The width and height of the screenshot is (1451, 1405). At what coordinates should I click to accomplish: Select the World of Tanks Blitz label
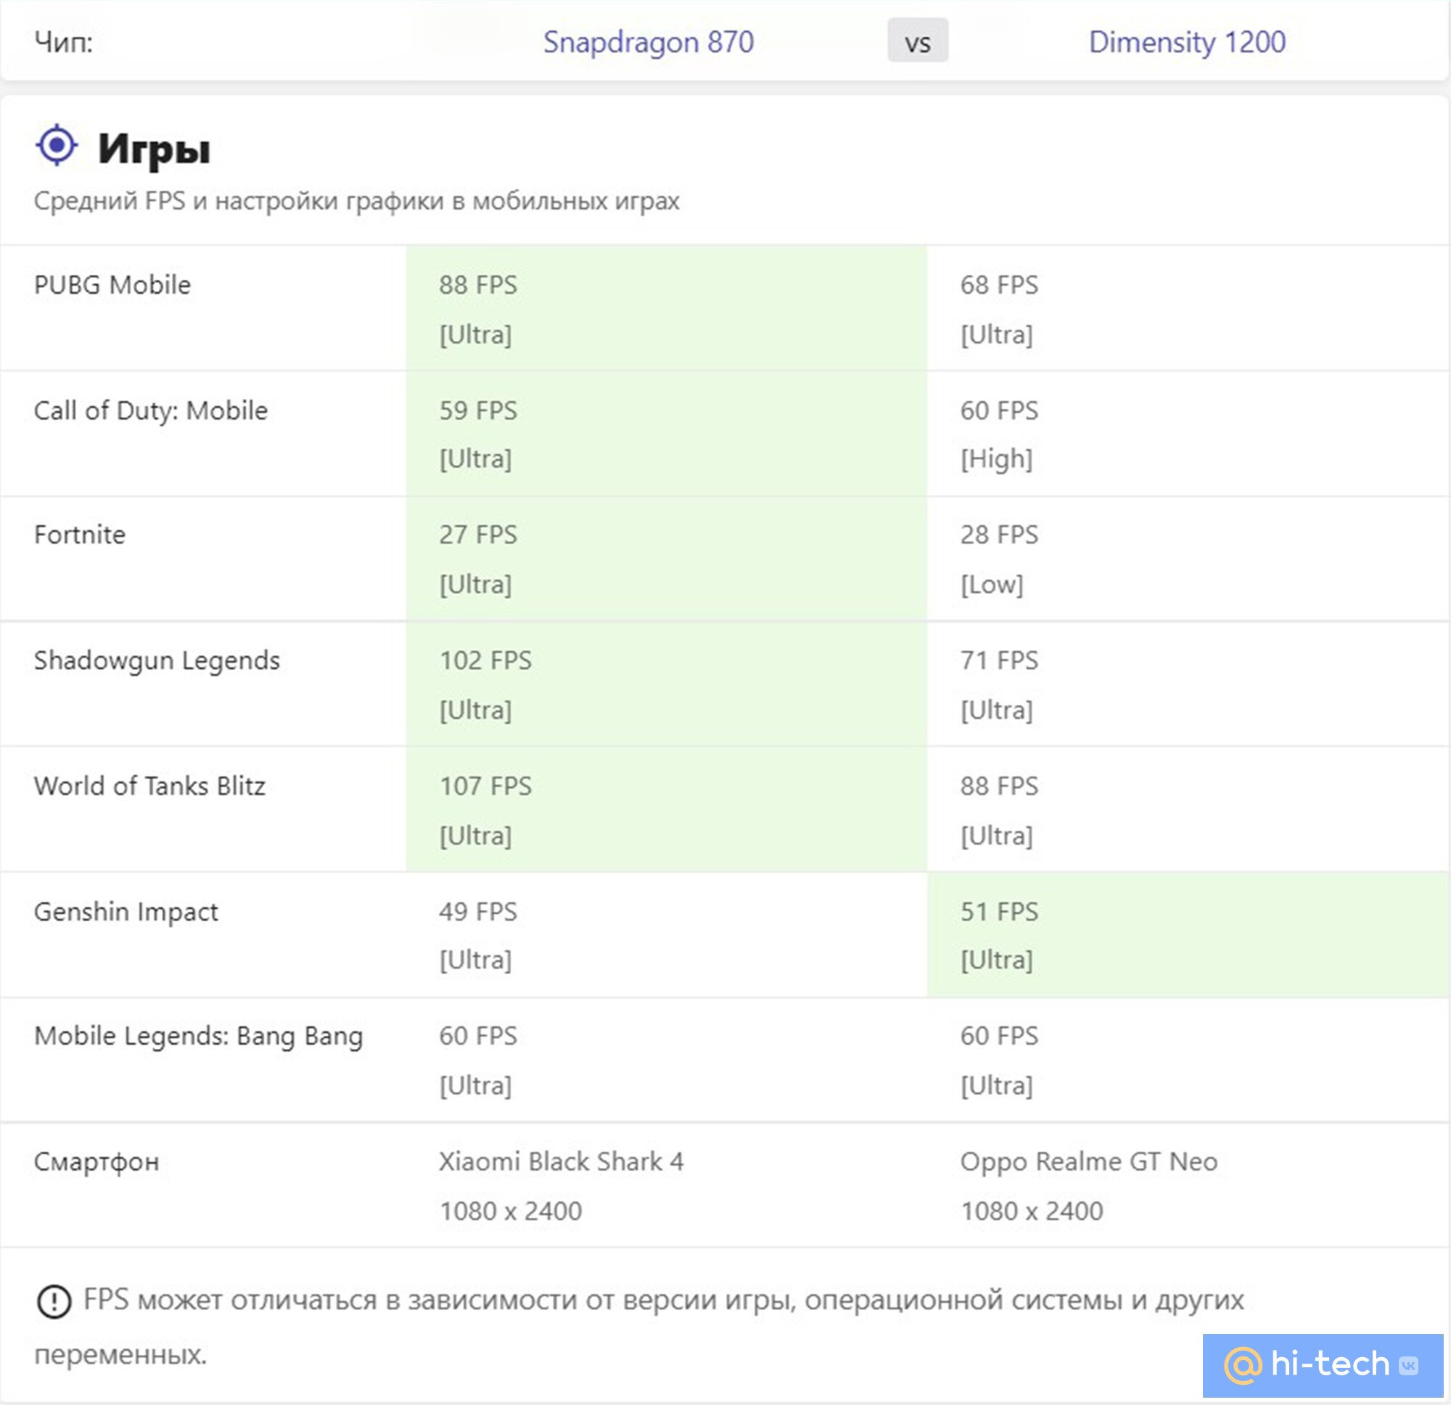pyautogui.click(x=149, y=786)
